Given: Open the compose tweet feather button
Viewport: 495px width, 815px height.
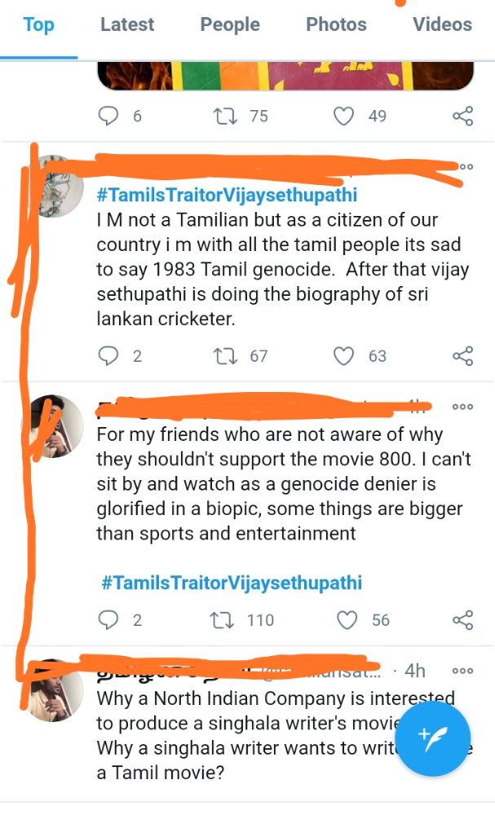Looking at the screenshot, I should 433,740.
